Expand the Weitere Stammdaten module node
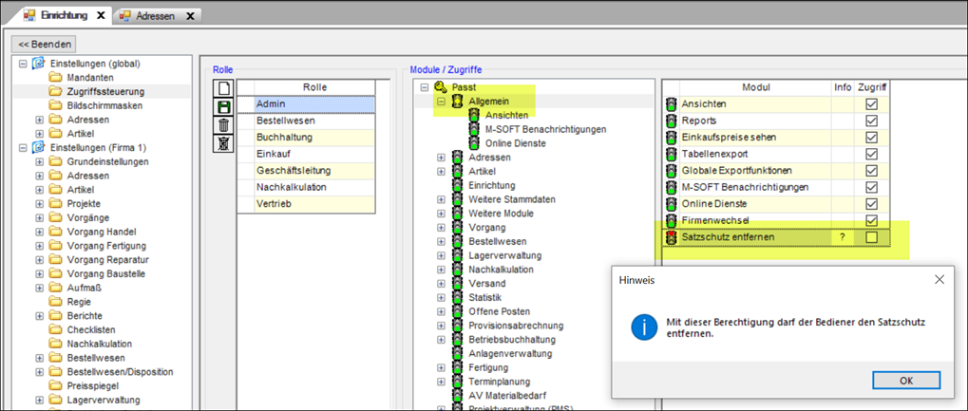This screenshot has height=411, width=968. [x=441, y=199]
